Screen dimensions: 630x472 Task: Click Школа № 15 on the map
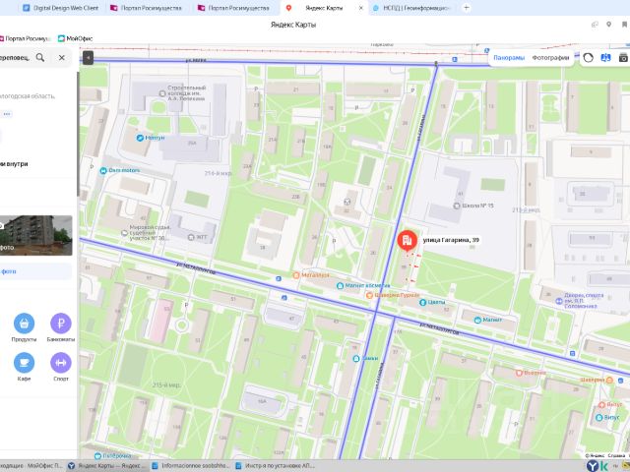[473, 206]
